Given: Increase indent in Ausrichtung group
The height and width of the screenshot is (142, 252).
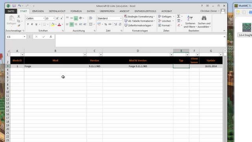Looking at the screenshot, I should (85, 24).
